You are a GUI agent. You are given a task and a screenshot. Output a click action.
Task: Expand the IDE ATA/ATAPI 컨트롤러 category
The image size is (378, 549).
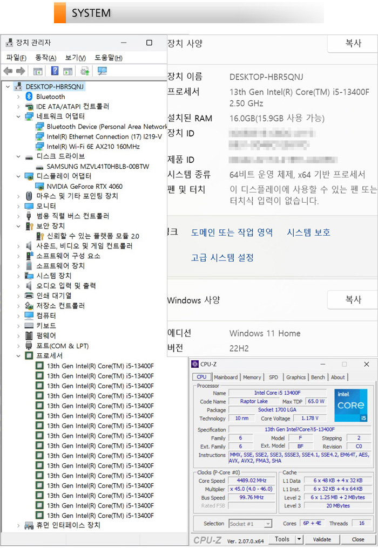18,106
